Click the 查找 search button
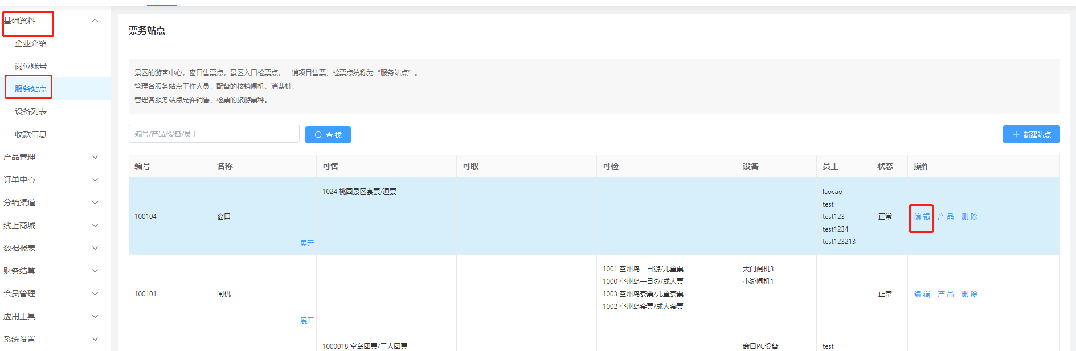 click(328, 135)
